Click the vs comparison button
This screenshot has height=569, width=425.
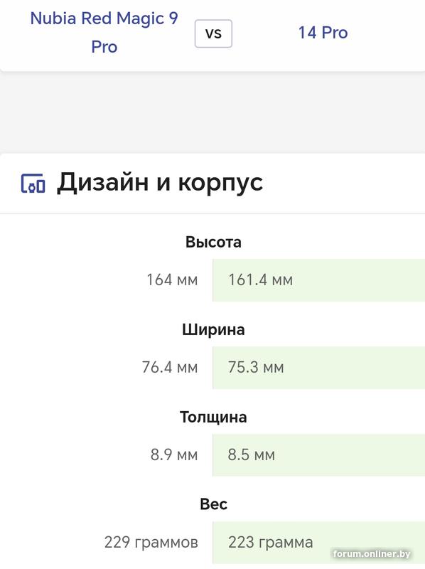pos(213,33)
